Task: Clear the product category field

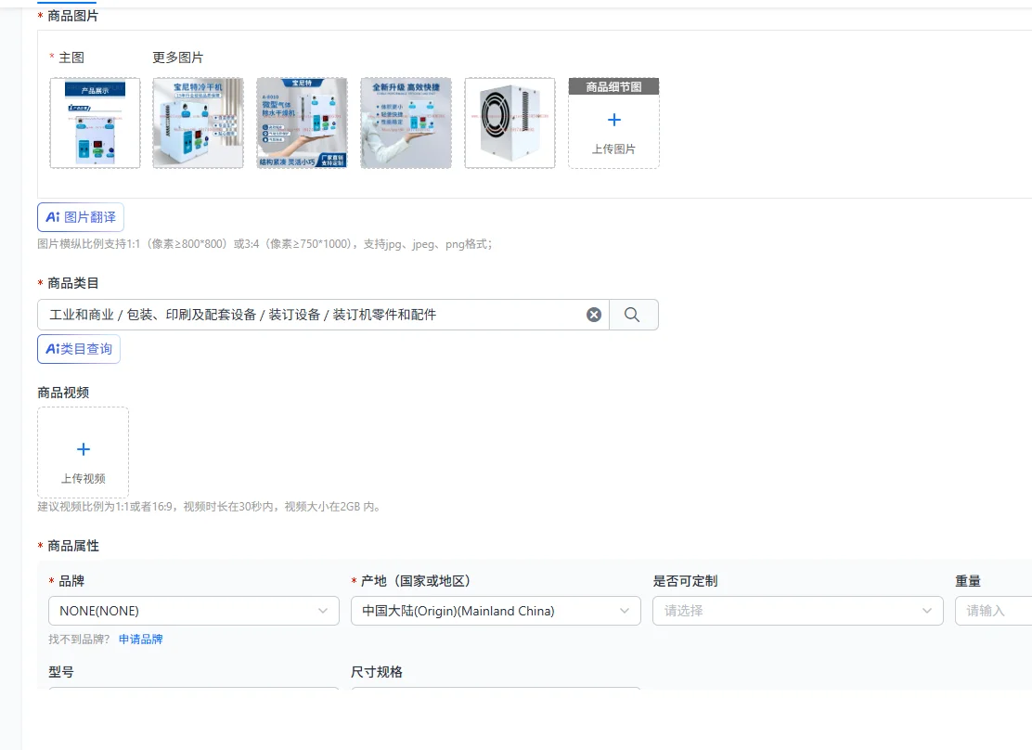Action: point(594,315)
